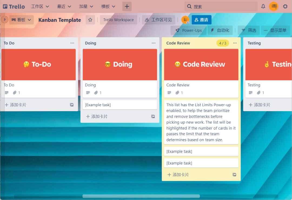Open the 自动化 automation menu
The image size is (292, 200).
(x=220, y=30)
